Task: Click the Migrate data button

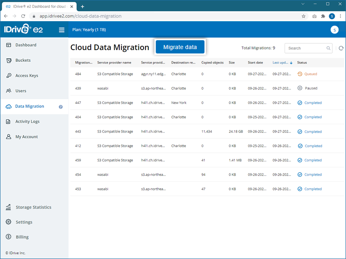Action: pos(180,47)
